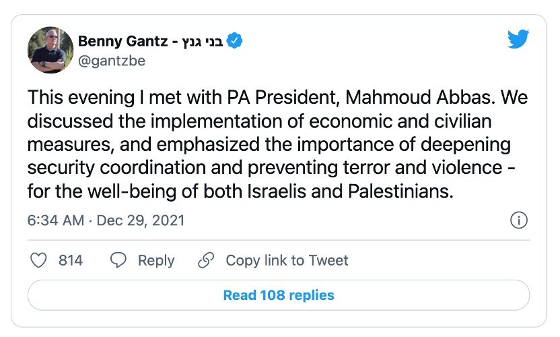This screenshot has height=337, width=560.
Task: Open the @gantzbe handle link
Action: (x=112, y=61)
